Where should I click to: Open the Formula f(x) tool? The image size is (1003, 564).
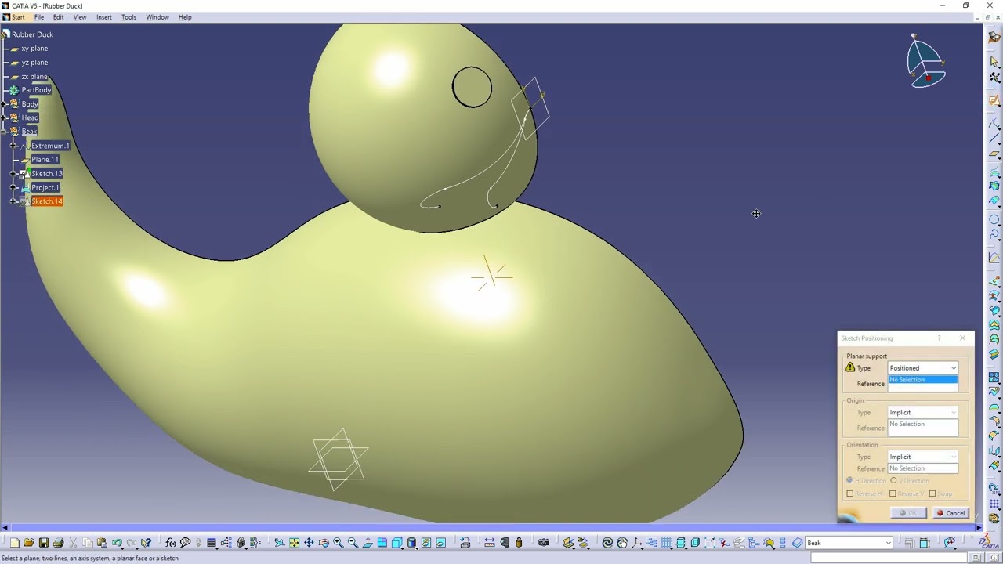170,543
